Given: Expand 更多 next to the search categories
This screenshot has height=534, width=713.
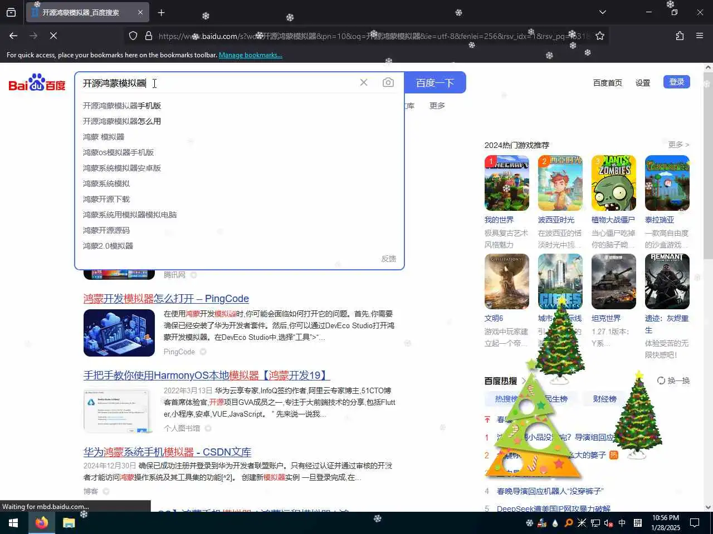Looking at the screenshot, I should coord(437,106).
